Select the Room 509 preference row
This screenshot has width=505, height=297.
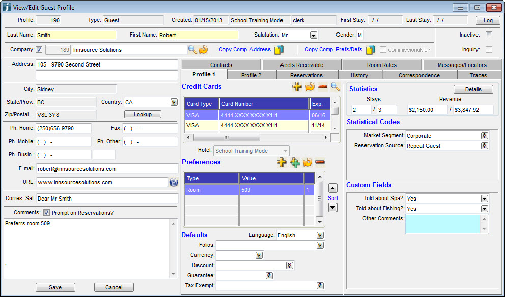click(x=249, y=190)
